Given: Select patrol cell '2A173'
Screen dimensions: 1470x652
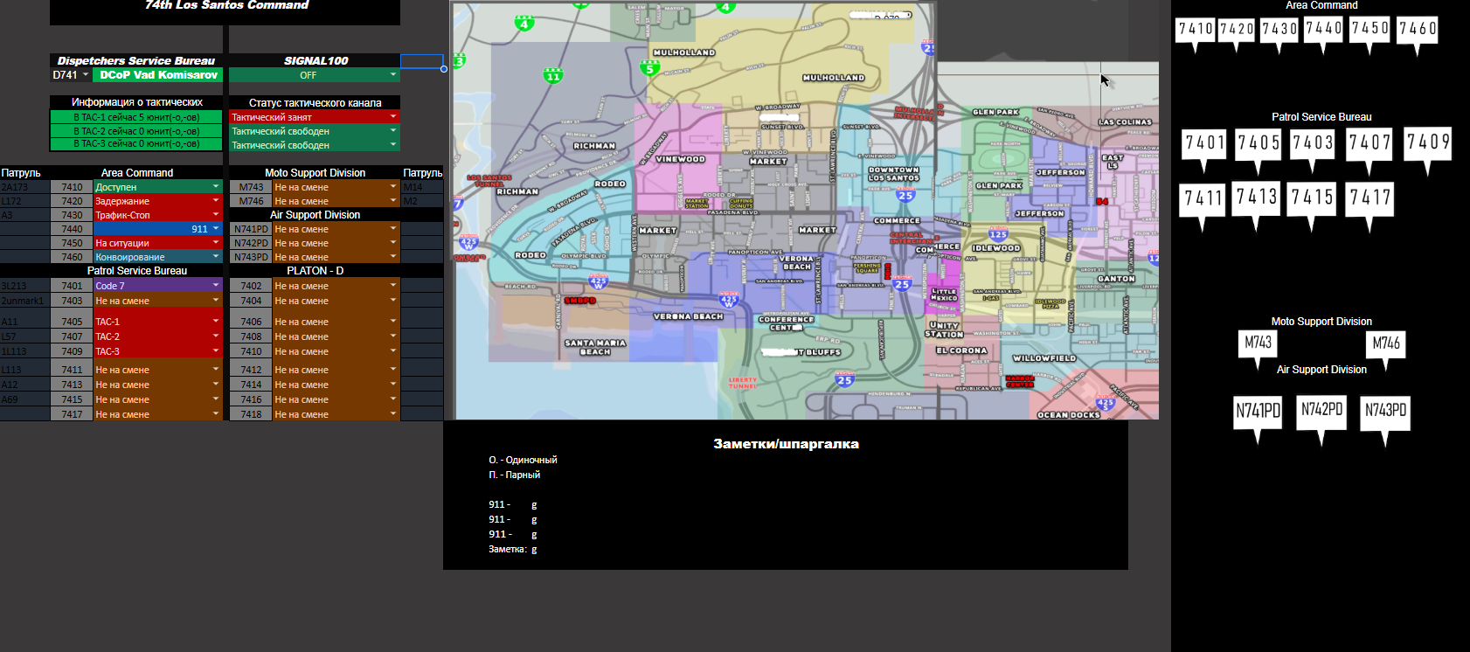Looking at the screenshot, I should pyautogui.click(x=25, y=187).
